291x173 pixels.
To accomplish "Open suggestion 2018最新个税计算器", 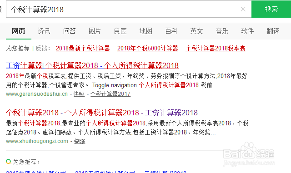I will coord(83,49).
